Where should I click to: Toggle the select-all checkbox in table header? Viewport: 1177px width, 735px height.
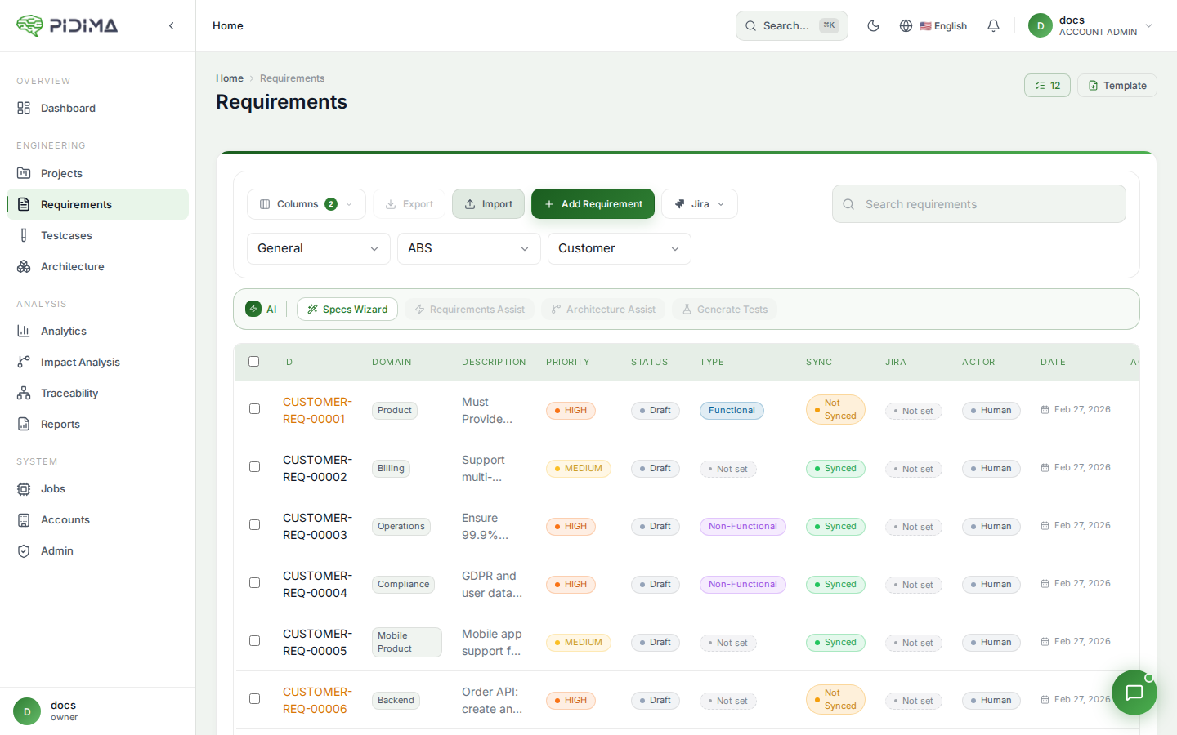(254, 361)
